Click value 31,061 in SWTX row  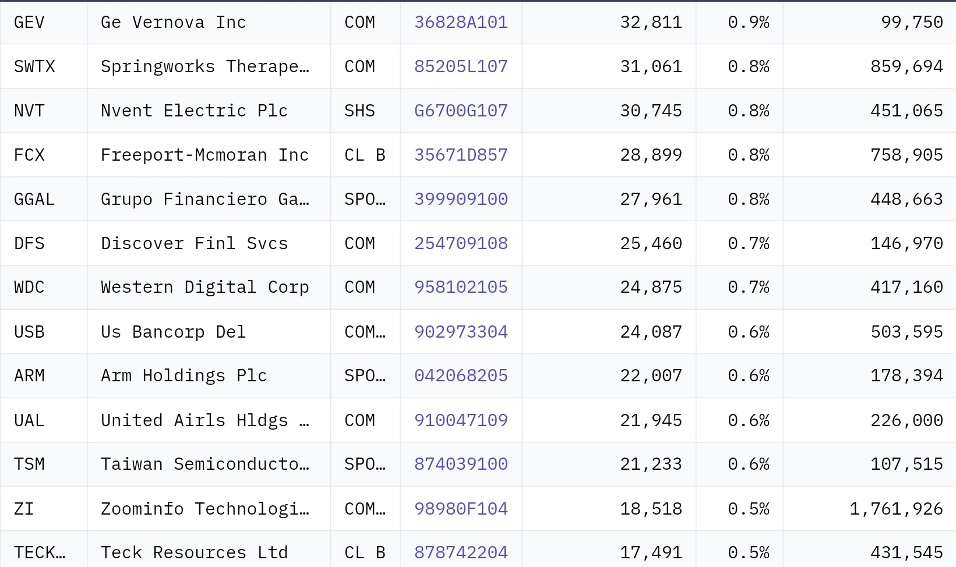(651, 66)
